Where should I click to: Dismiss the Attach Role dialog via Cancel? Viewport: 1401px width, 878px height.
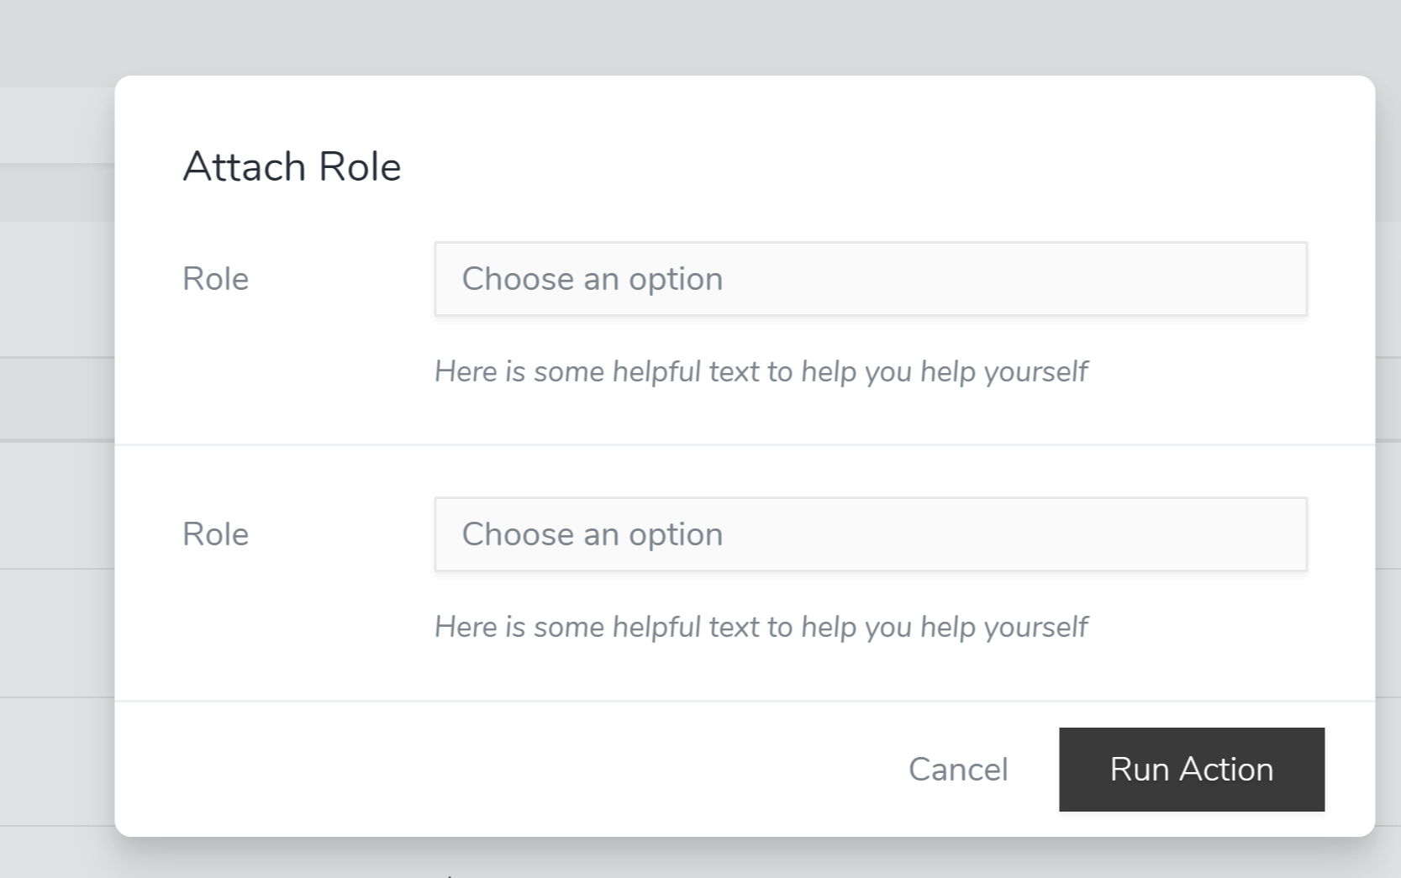957,769
